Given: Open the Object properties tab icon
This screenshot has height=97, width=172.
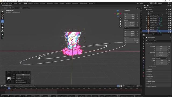Looking at the screenshot, I should pyautogui.click(x=144, y=58).
